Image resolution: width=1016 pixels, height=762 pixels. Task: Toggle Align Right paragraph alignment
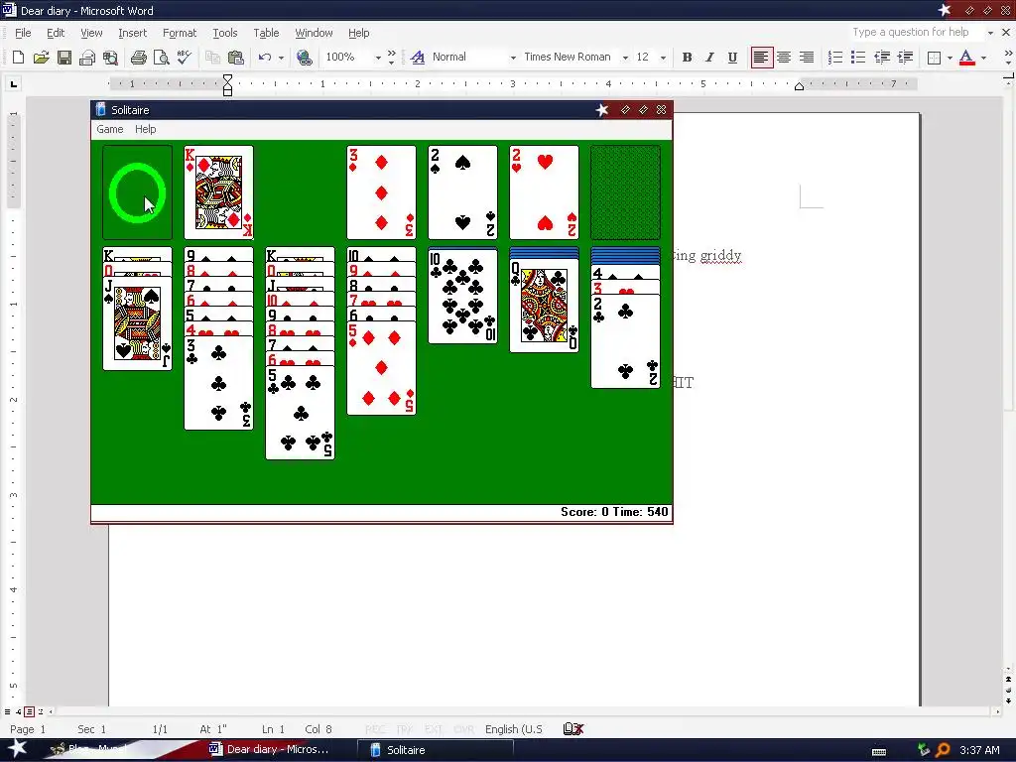click(x=806, y=58)
